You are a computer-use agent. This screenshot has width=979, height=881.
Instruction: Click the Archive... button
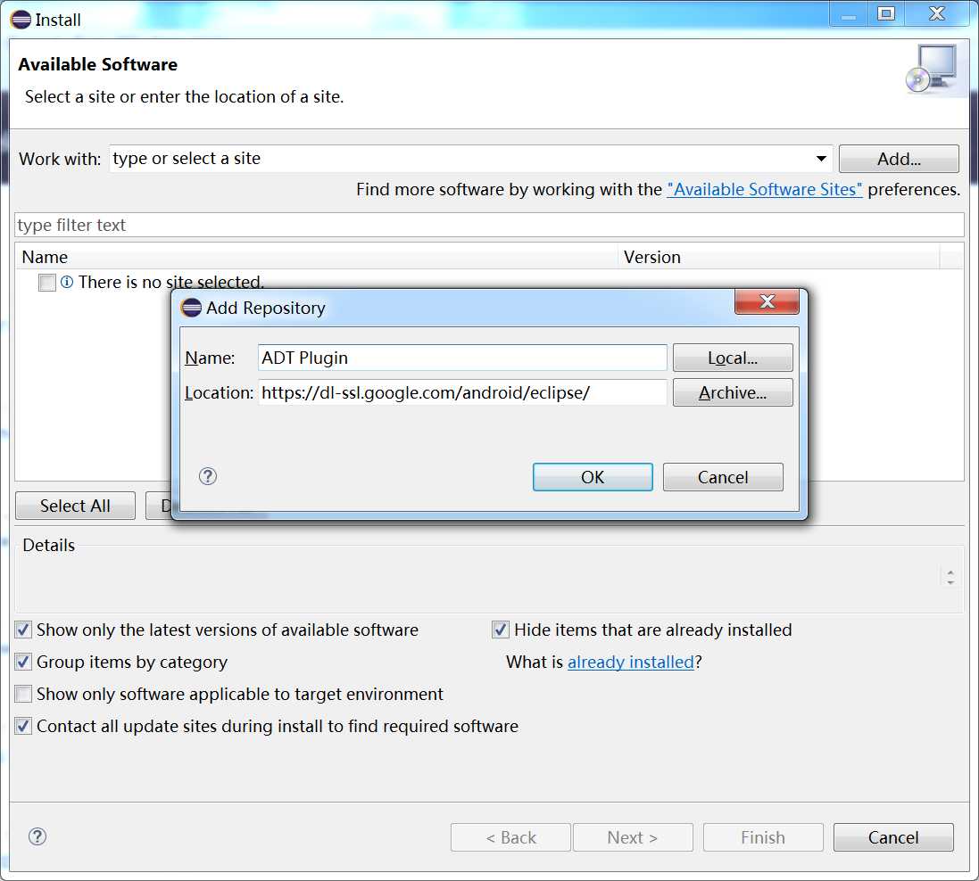(x=733, y=392)
